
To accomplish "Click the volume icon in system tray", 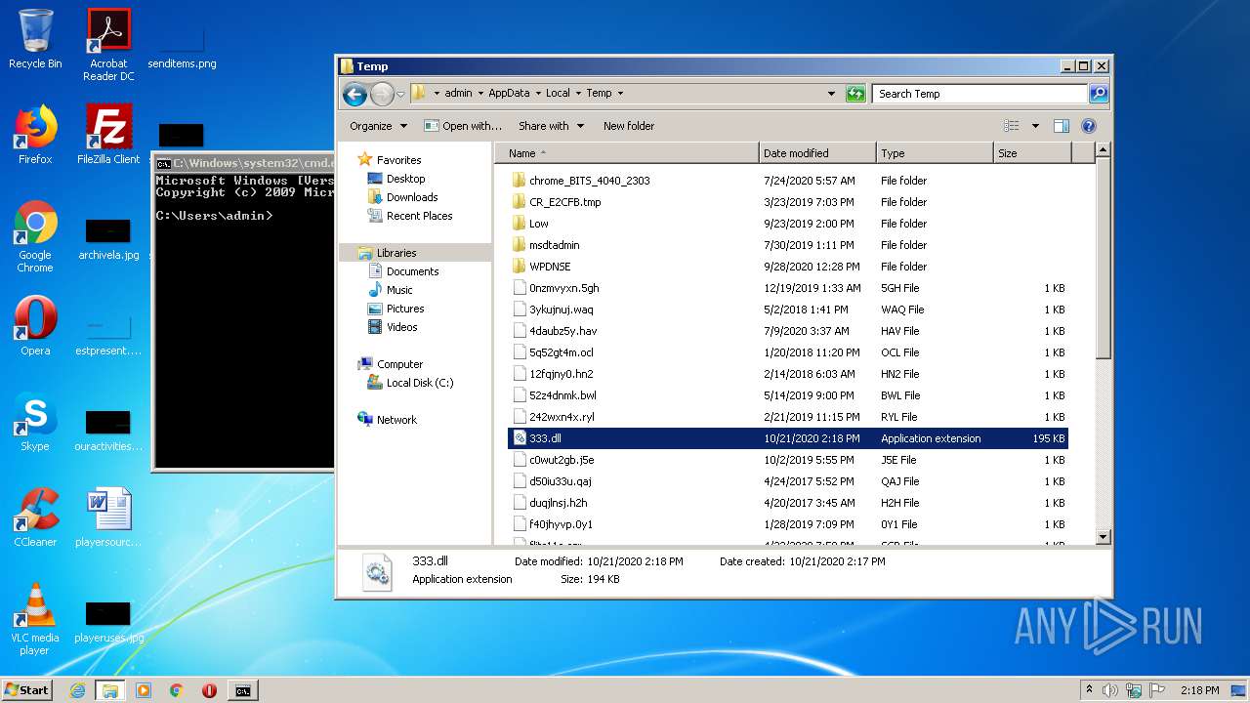I will pyautogui.click(x=1110, y=690).
